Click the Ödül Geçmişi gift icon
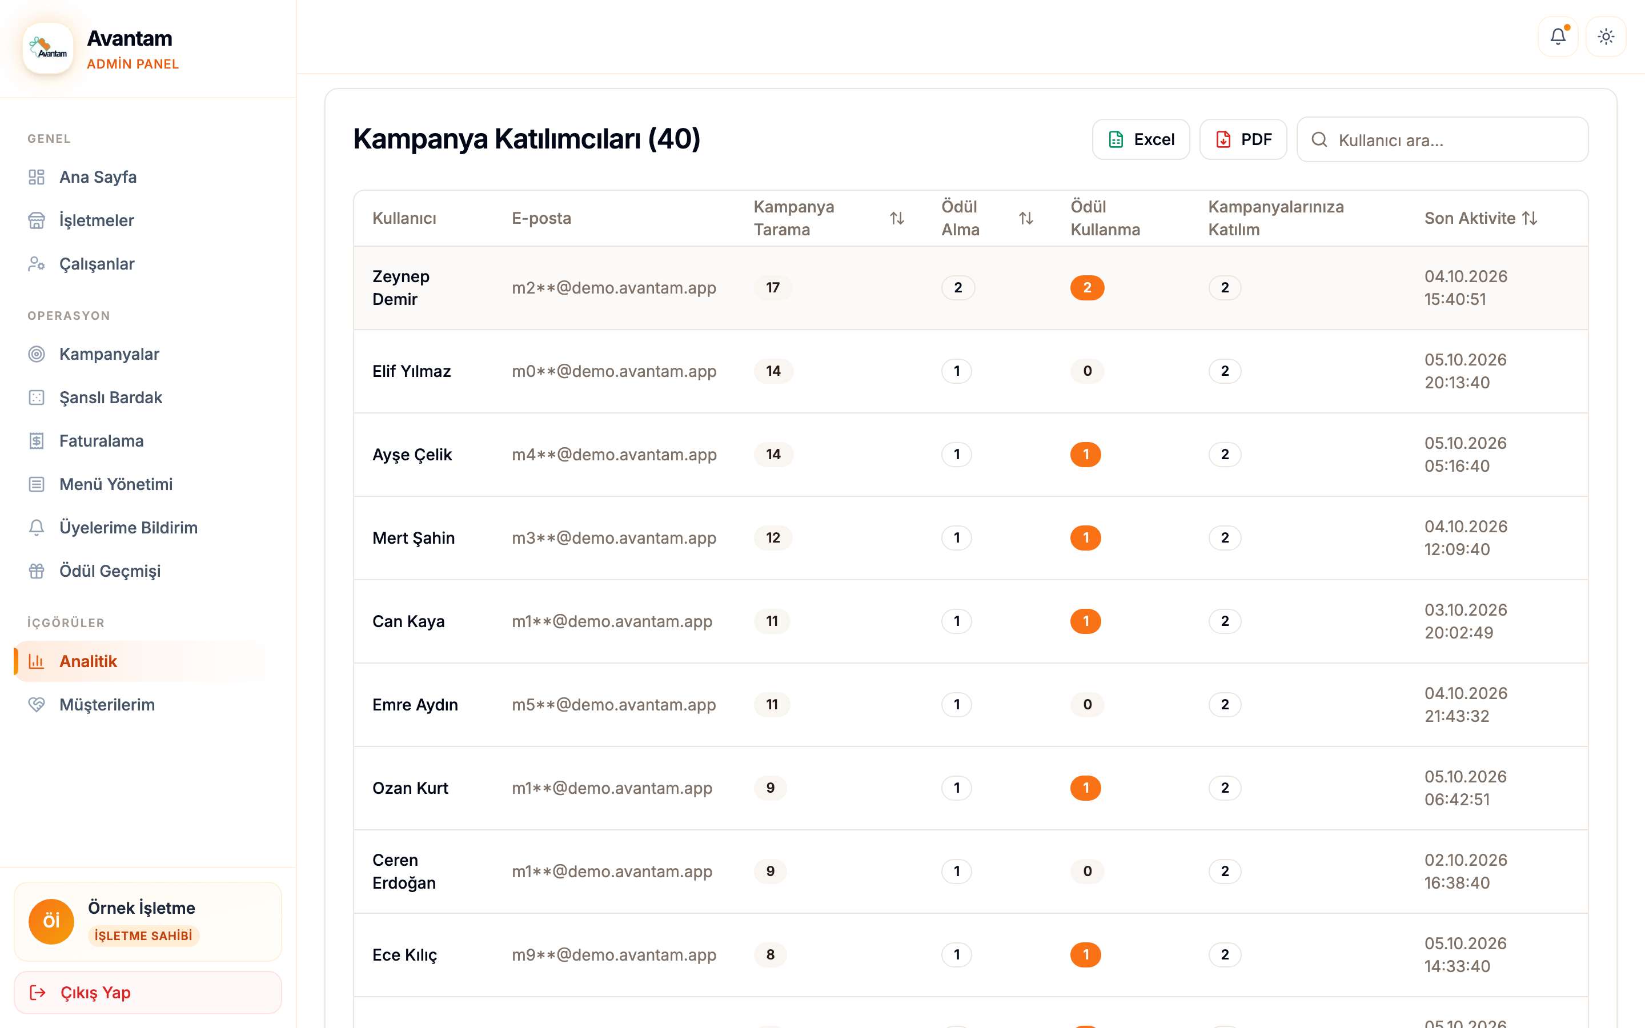The height and width of the screenshot is (1028, 1645). pos(37,571)
